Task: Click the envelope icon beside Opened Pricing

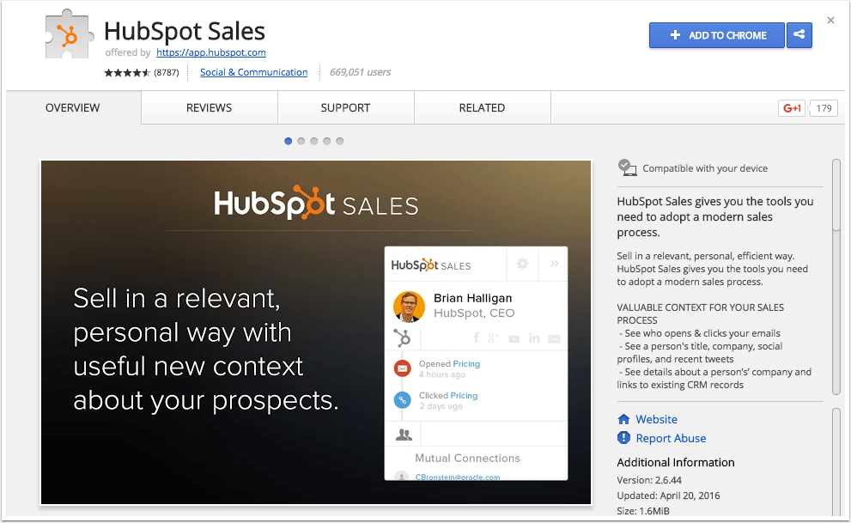Action: [402, 368]
